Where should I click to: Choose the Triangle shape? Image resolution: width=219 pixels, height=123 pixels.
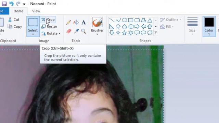(150, 20)
